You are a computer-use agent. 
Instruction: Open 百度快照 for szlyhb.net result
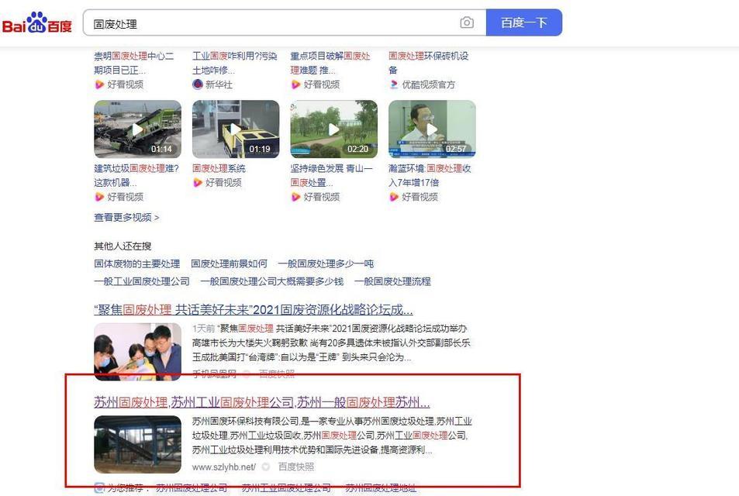[296, 467]
